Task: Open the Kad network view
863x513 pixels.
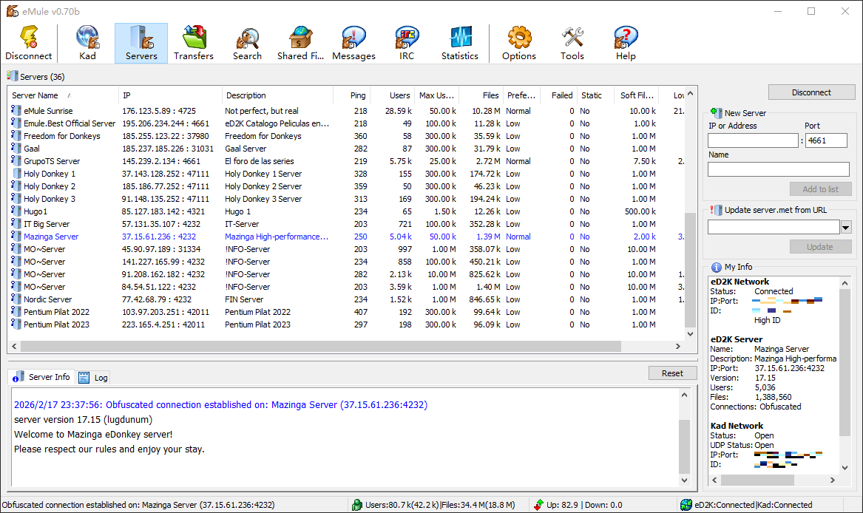Action: (87, 43)
